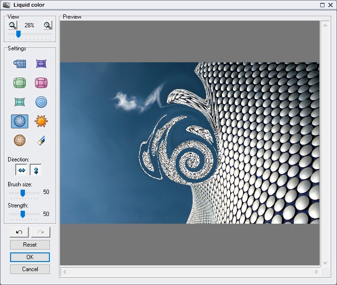The image size is (337, 285).
Task: Select the brown twirl tool
Action: pyautogui.click(x=20, y=140)
